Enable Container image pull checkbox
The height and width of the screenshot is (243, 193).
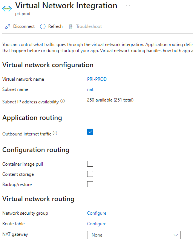[x=90, y=164]
